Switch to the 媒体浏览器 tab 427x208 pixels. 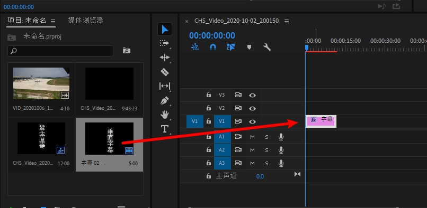85,21
